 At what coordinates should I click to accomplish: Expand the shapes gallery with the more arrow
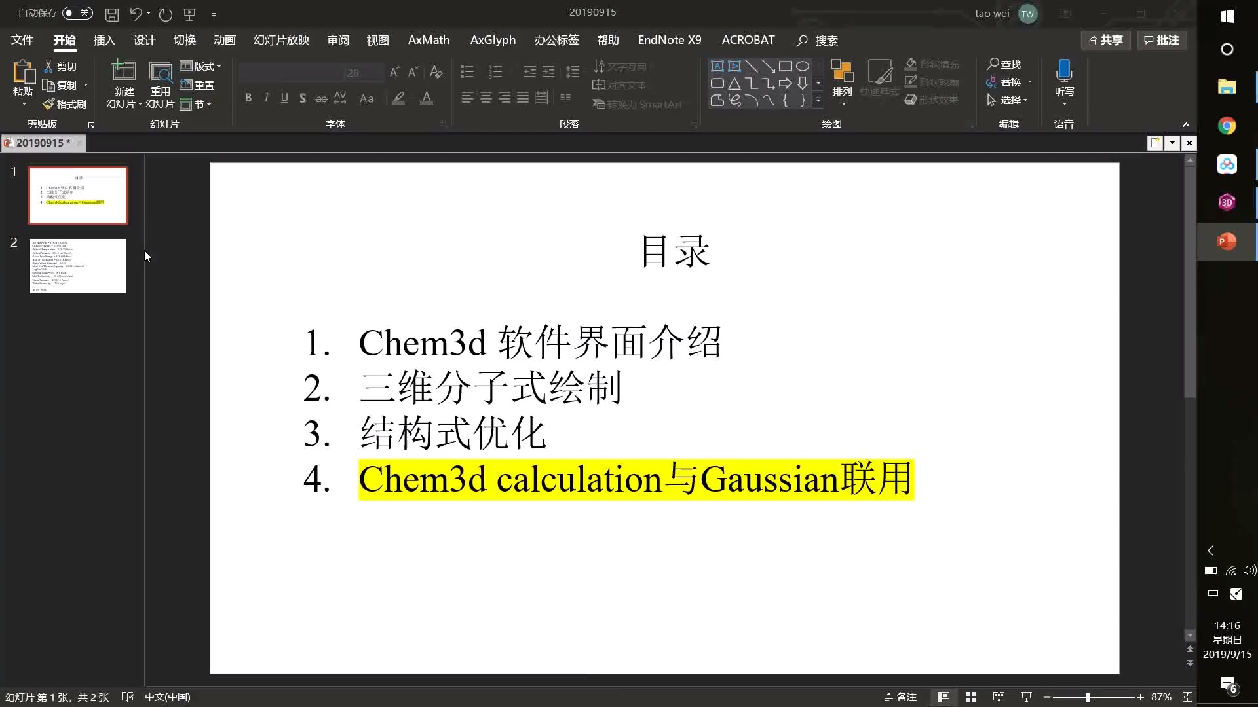818,100
